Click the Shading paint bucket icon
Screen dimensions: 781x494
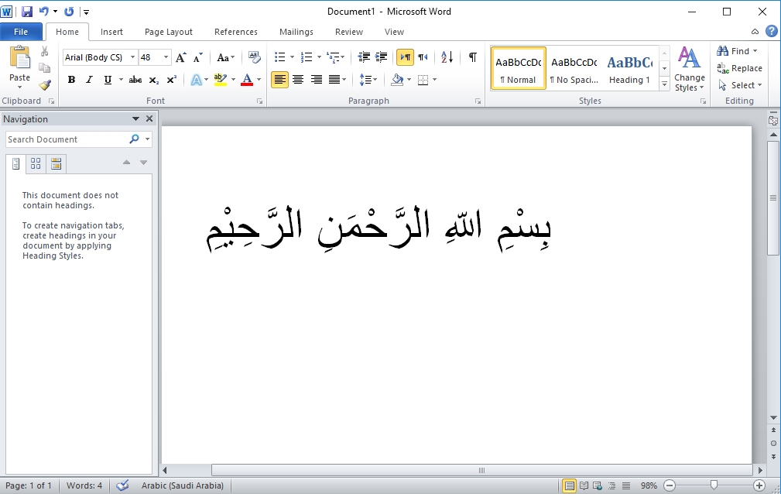click(395, 80)
